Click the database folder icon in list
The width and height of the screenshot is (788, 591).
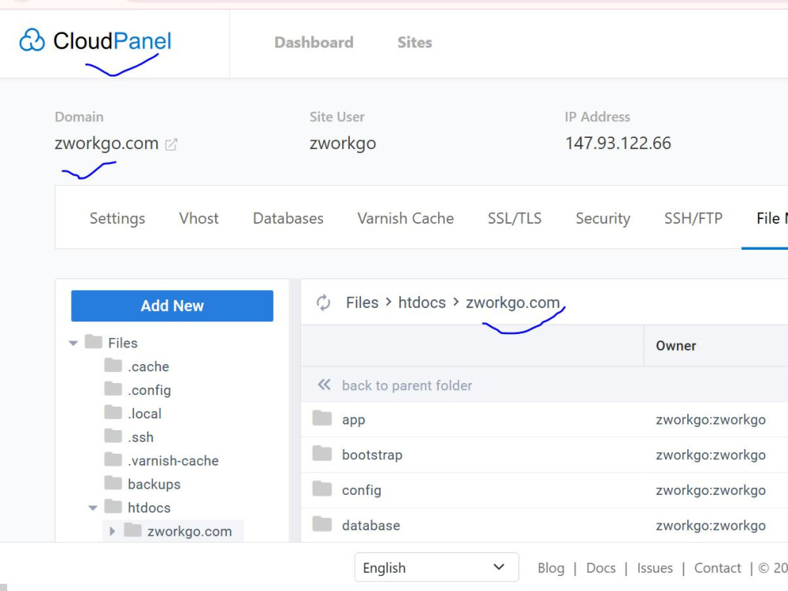(322, 524)
